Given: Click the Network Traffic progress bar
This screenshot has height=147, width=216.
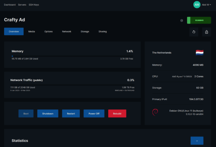Looking at the screenshot, I should (73, 85).
